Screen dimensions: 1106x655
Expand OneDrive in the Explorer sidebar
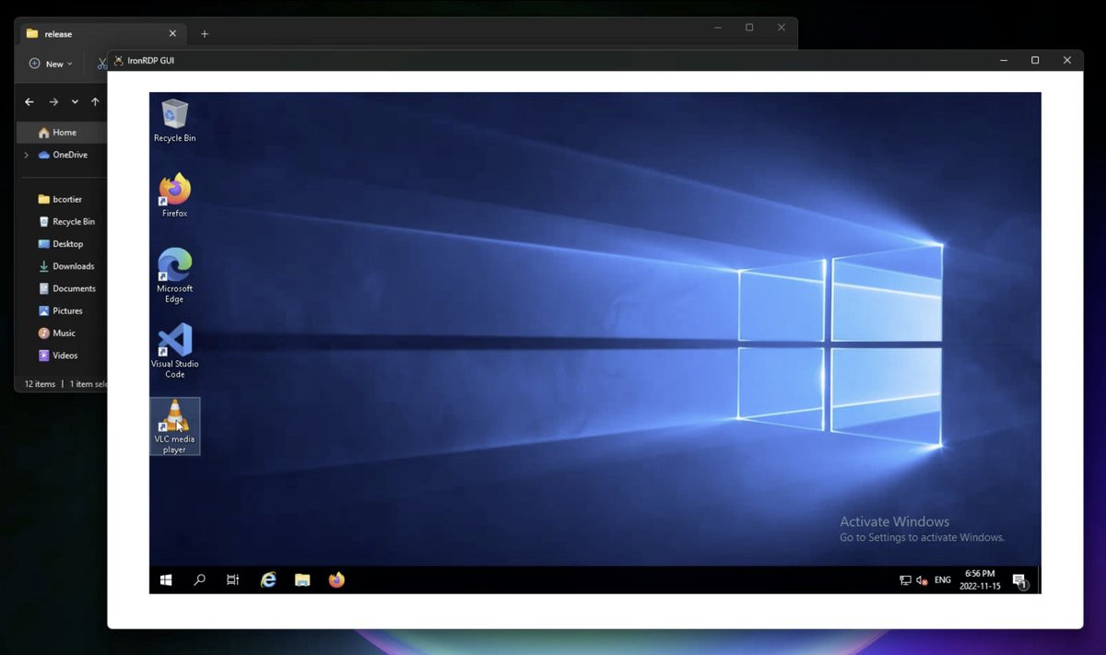(25, 154)
